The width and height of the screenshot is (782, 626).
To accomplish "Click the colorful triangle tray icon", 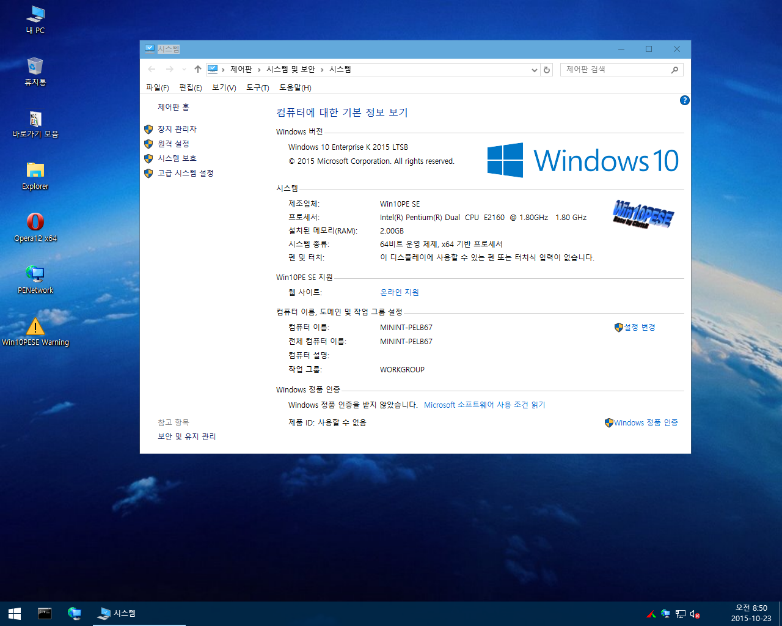I will point(652,614).
